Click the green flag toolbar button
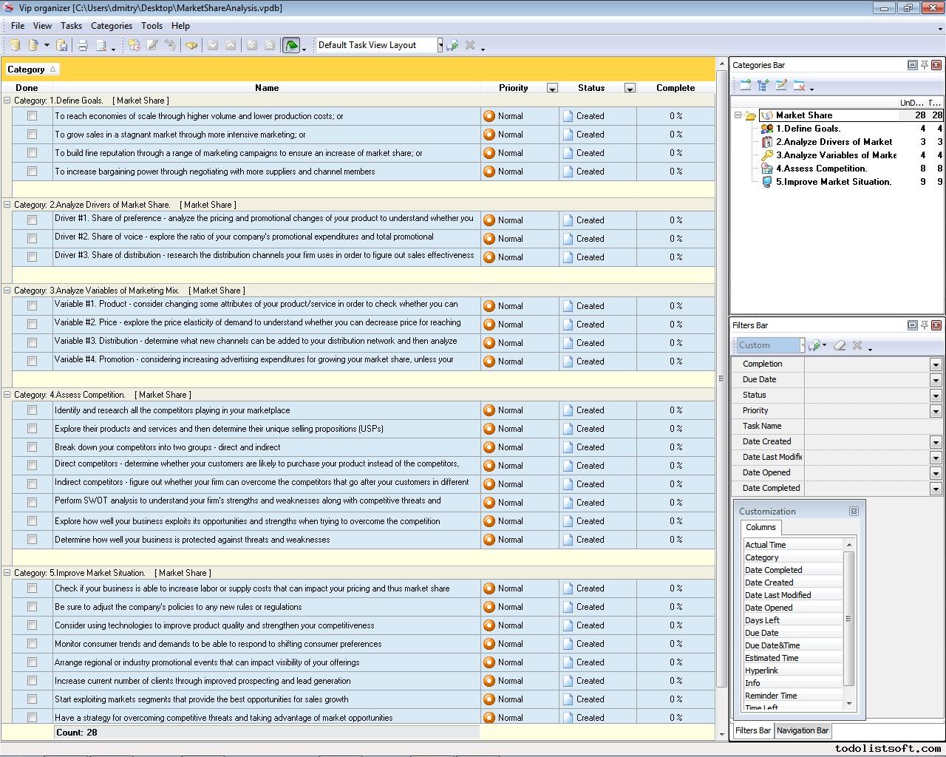This screenshot has width=946, height=757. click(291, 46)
